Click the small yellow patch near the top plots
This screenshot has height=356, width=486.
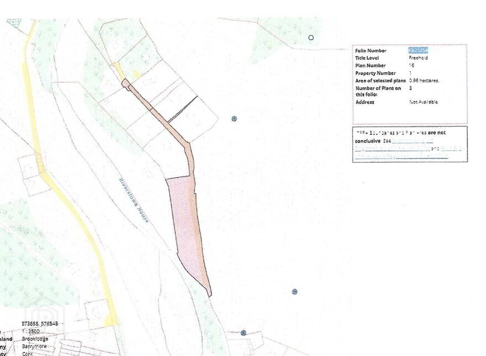click(136, 74)
